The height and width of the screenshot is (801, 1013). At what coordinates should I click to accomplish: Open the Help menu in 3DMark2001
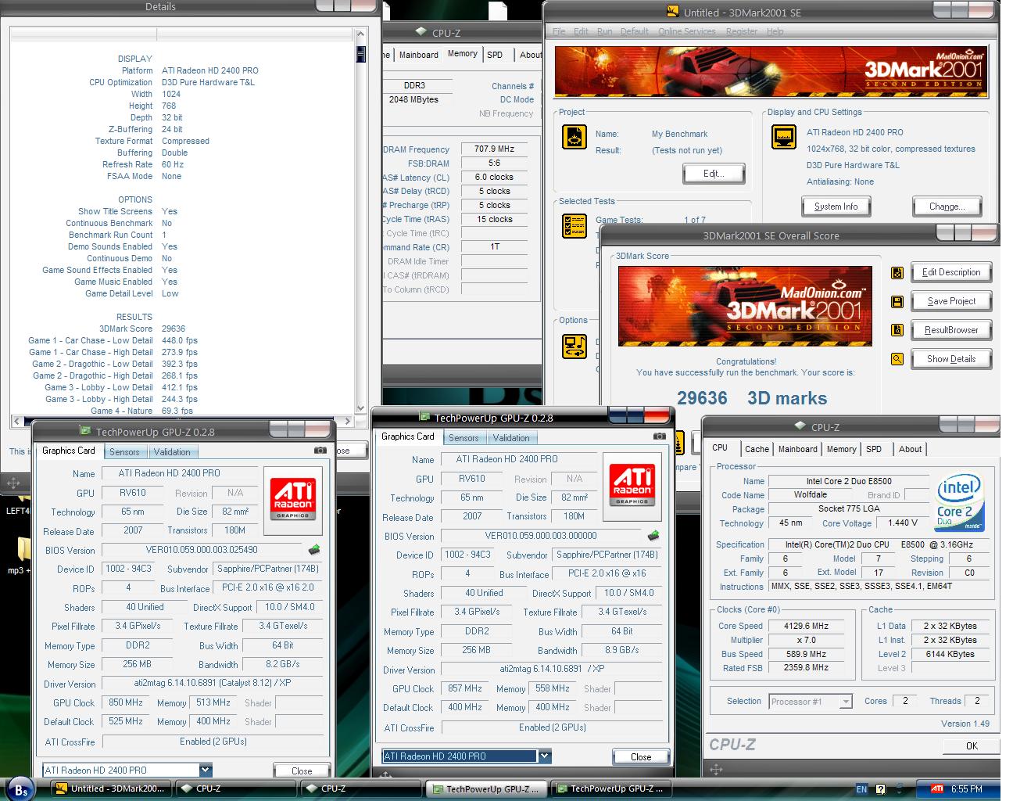click(x=775, y=31)
